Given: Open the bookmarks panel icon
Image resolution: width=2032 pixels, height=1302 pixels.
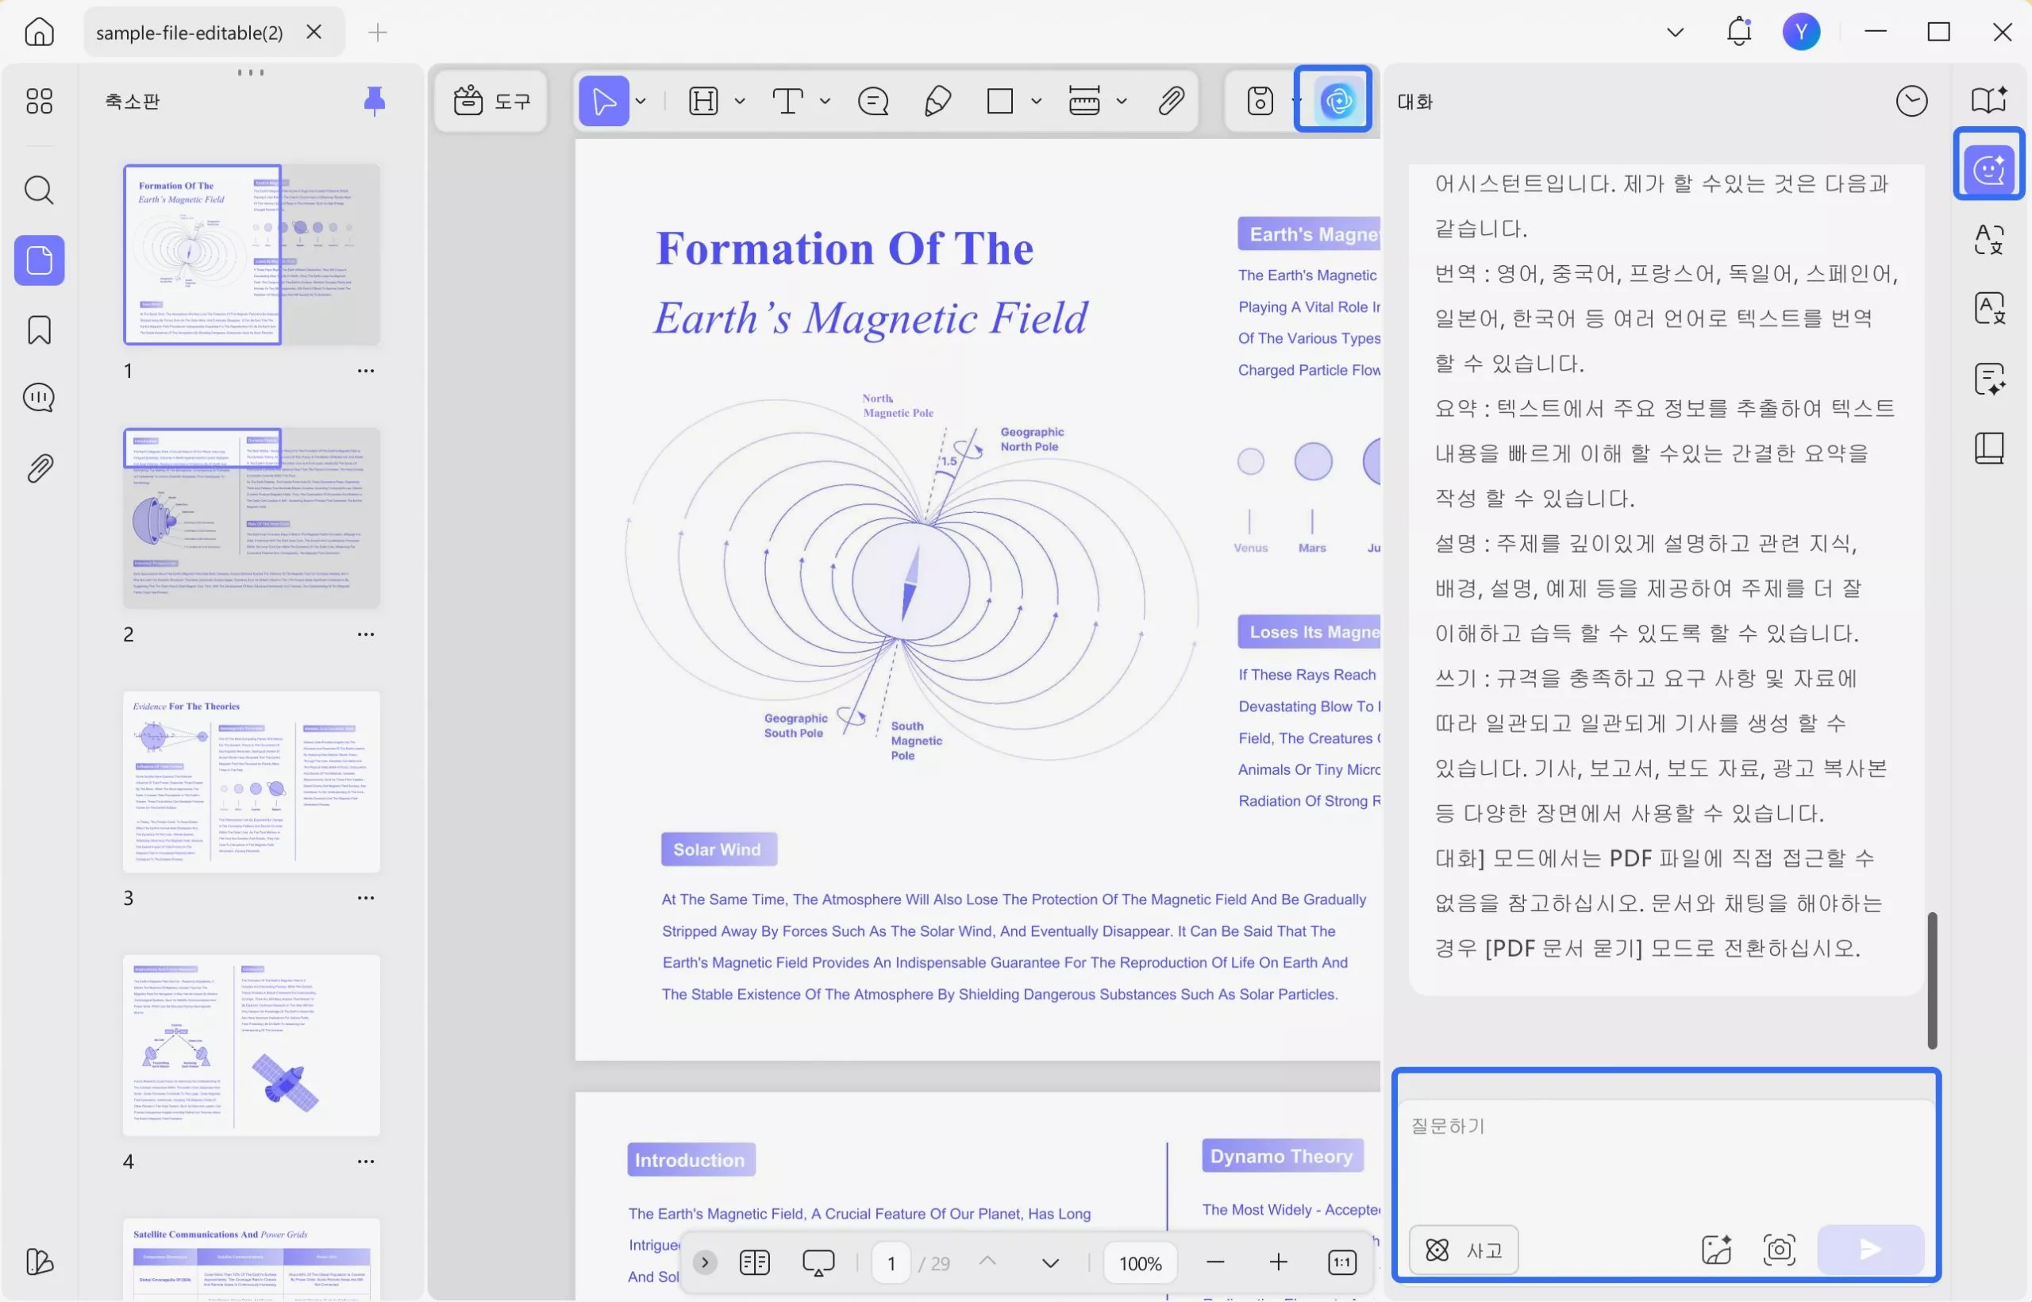Looking at the screenshot, I should click(x=39, y=329).
